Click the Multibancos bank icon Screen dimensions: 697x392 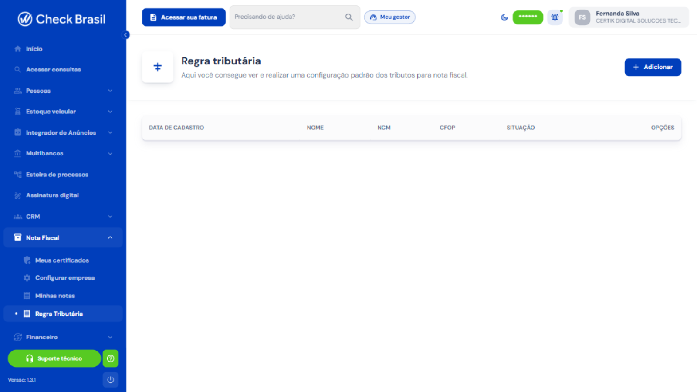click(18, 153)
